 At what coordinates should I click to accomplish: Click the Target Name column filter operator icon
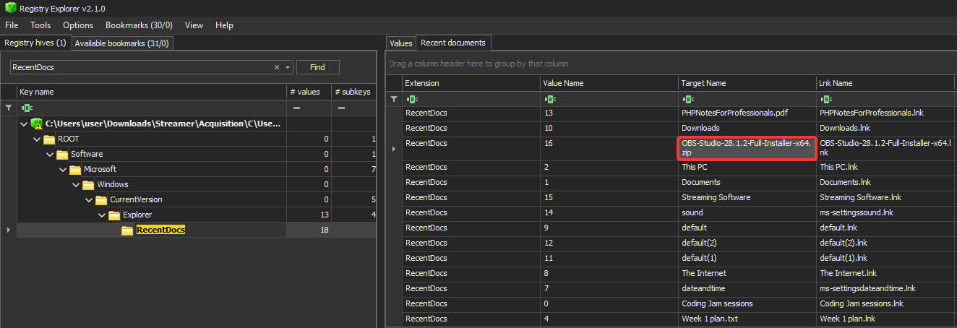point(687,99)
